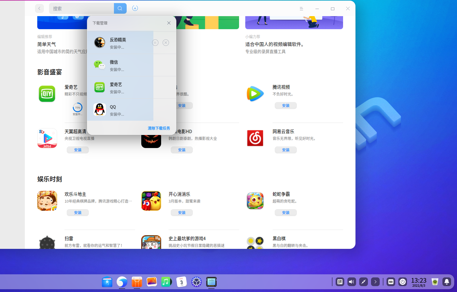457x292 pixels.
Task: Open the calendar icon in the dock
Action: (182, 282)
